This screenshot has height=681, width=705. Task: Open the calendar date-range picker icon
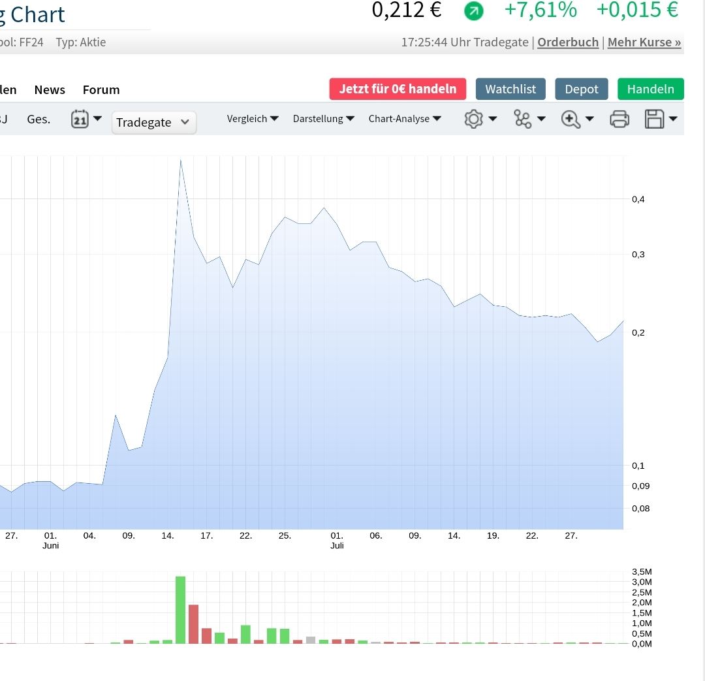click(80, 119)
